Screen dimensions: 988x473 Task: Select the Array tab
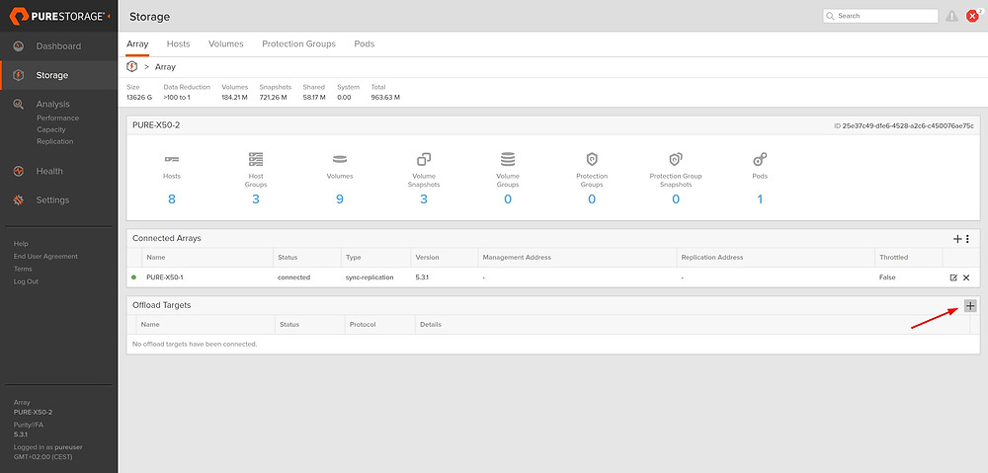click(x=137, y=44)
